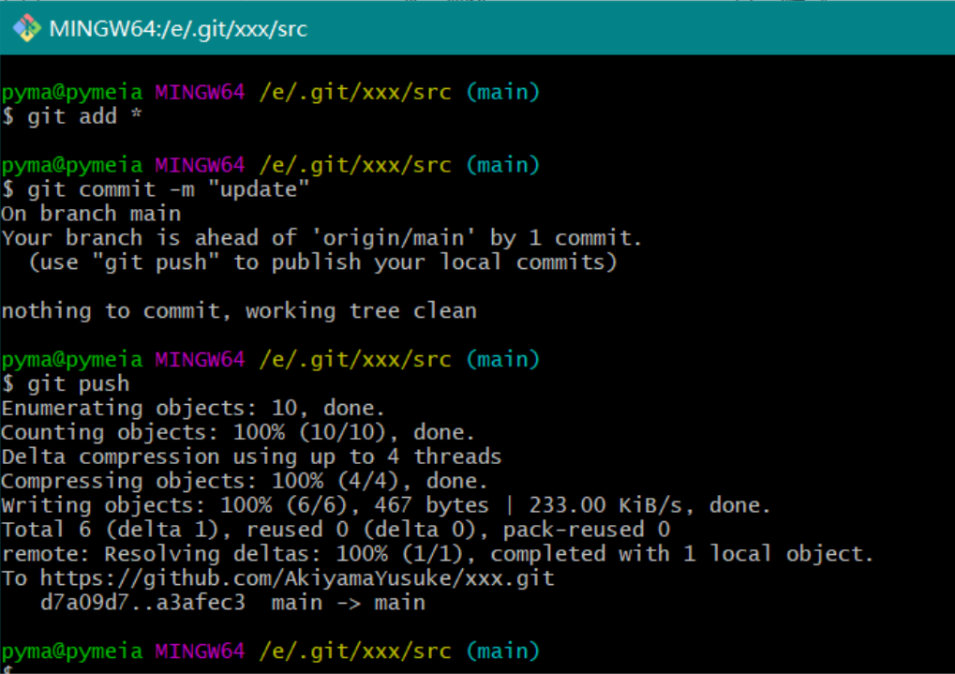Click 'Delta compression using up to 4 threads'
The height and width of the screenshot is (674, 955).
(251, 457)
